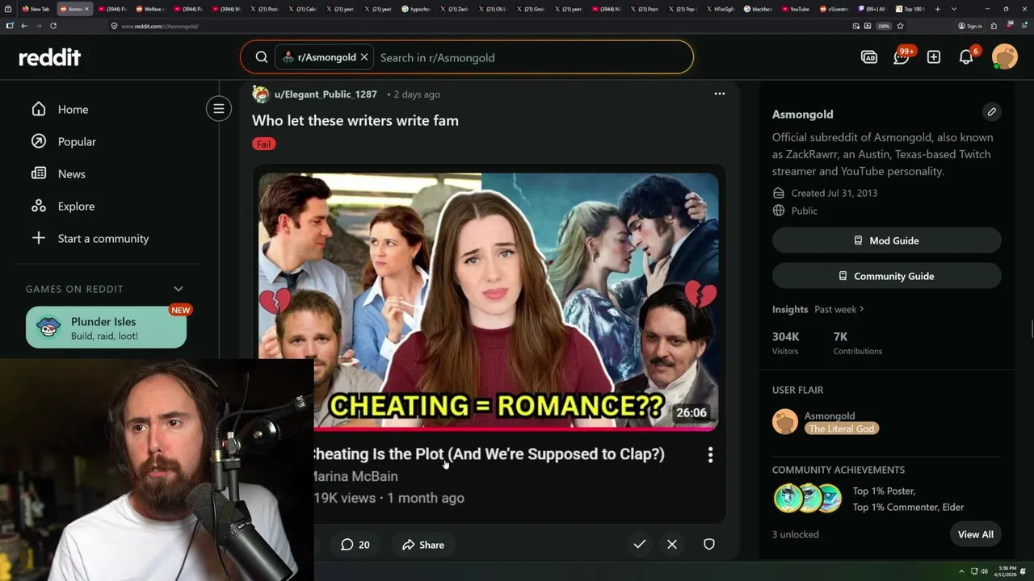Focus the Search in r/Asmongold field
The image size is (1034, 581).
pos(533,57)
